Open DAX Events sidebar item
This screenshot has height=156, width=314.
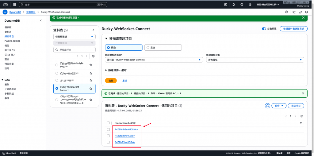click(x=7, y=98)
